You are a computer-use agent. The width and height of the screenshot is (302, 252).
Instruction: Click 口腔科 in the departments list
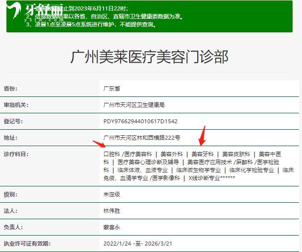pyautogui.click(x=112, y=154)
